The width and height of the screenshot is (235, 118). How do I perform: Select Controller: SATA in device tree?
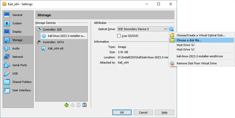[x=53, y=42]
